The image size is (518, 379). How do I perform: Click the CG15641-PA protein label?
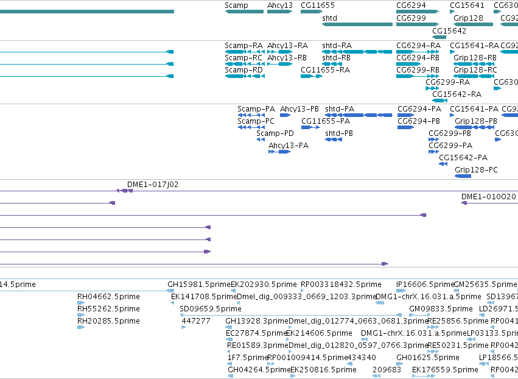[x=474, y=109]
